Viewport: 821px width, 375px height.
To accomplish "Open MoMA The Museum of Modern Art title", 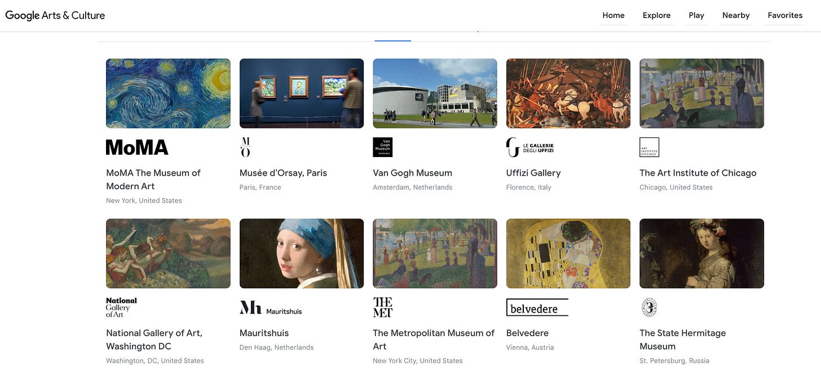I will 153,180.
